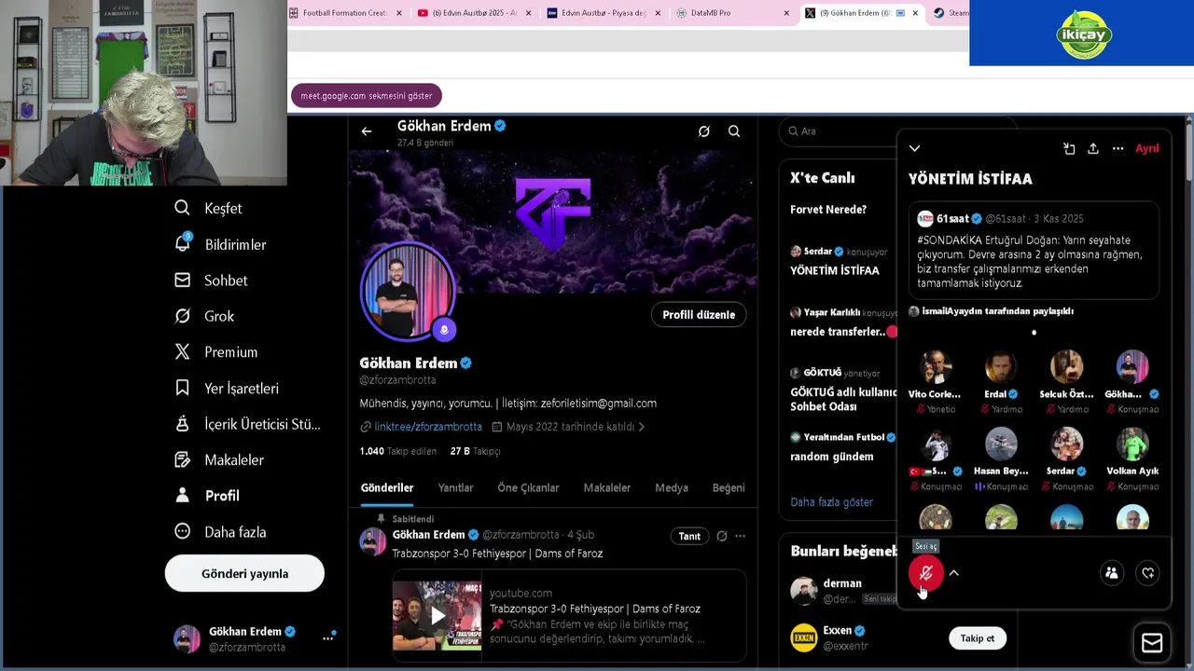Click the Space share icon
Screen dimensions: 1194x671
(x=1093, y=148)
